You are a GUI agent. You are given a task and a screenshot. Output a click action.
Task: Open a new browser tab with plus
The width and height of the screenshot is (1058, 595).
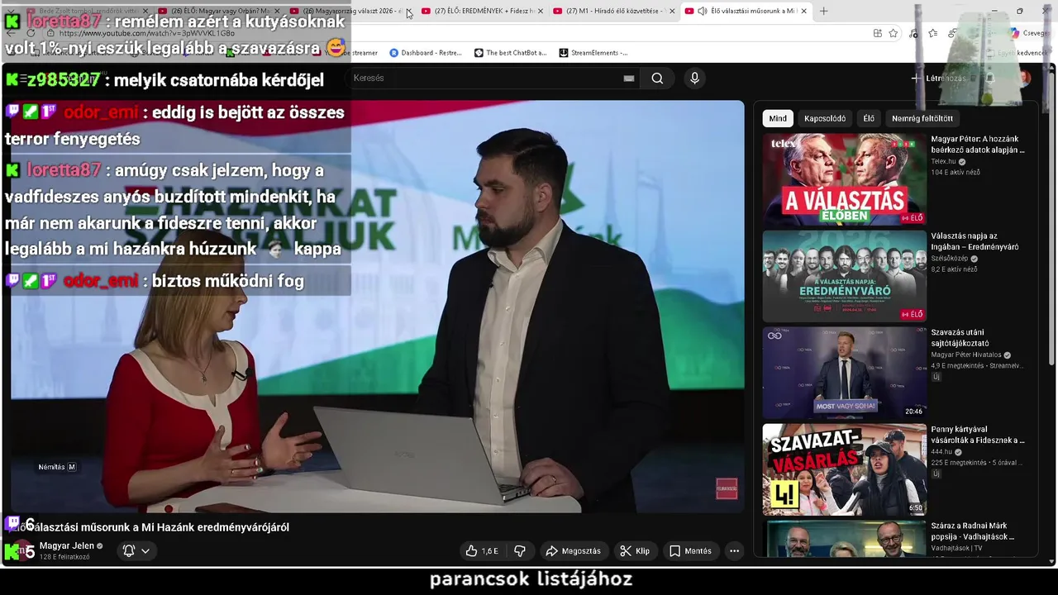click(823, 11)
